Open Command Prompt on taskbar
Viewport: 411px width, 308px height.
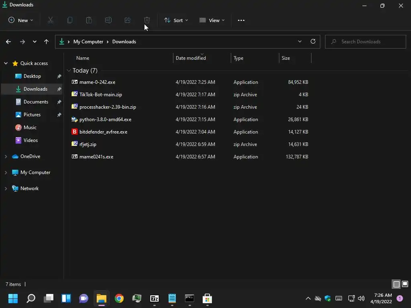pos(189,298)
